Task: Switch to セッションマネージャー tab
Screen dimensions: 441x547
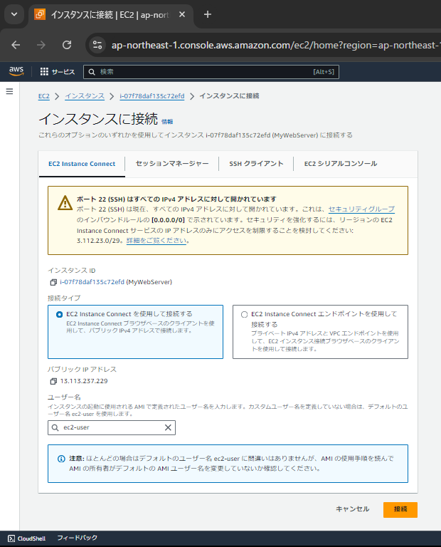Action: 172,164
